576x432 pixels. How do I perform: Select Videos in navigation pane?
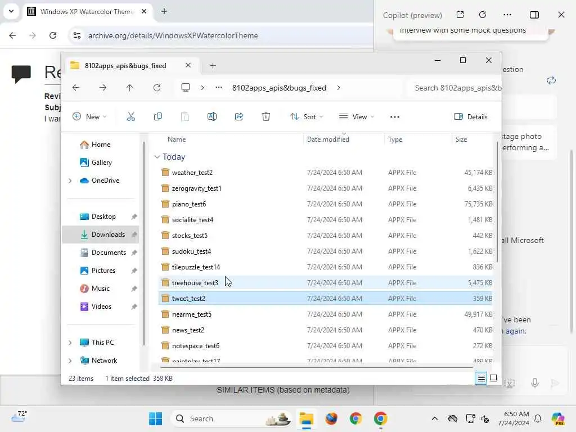point(101,307)
